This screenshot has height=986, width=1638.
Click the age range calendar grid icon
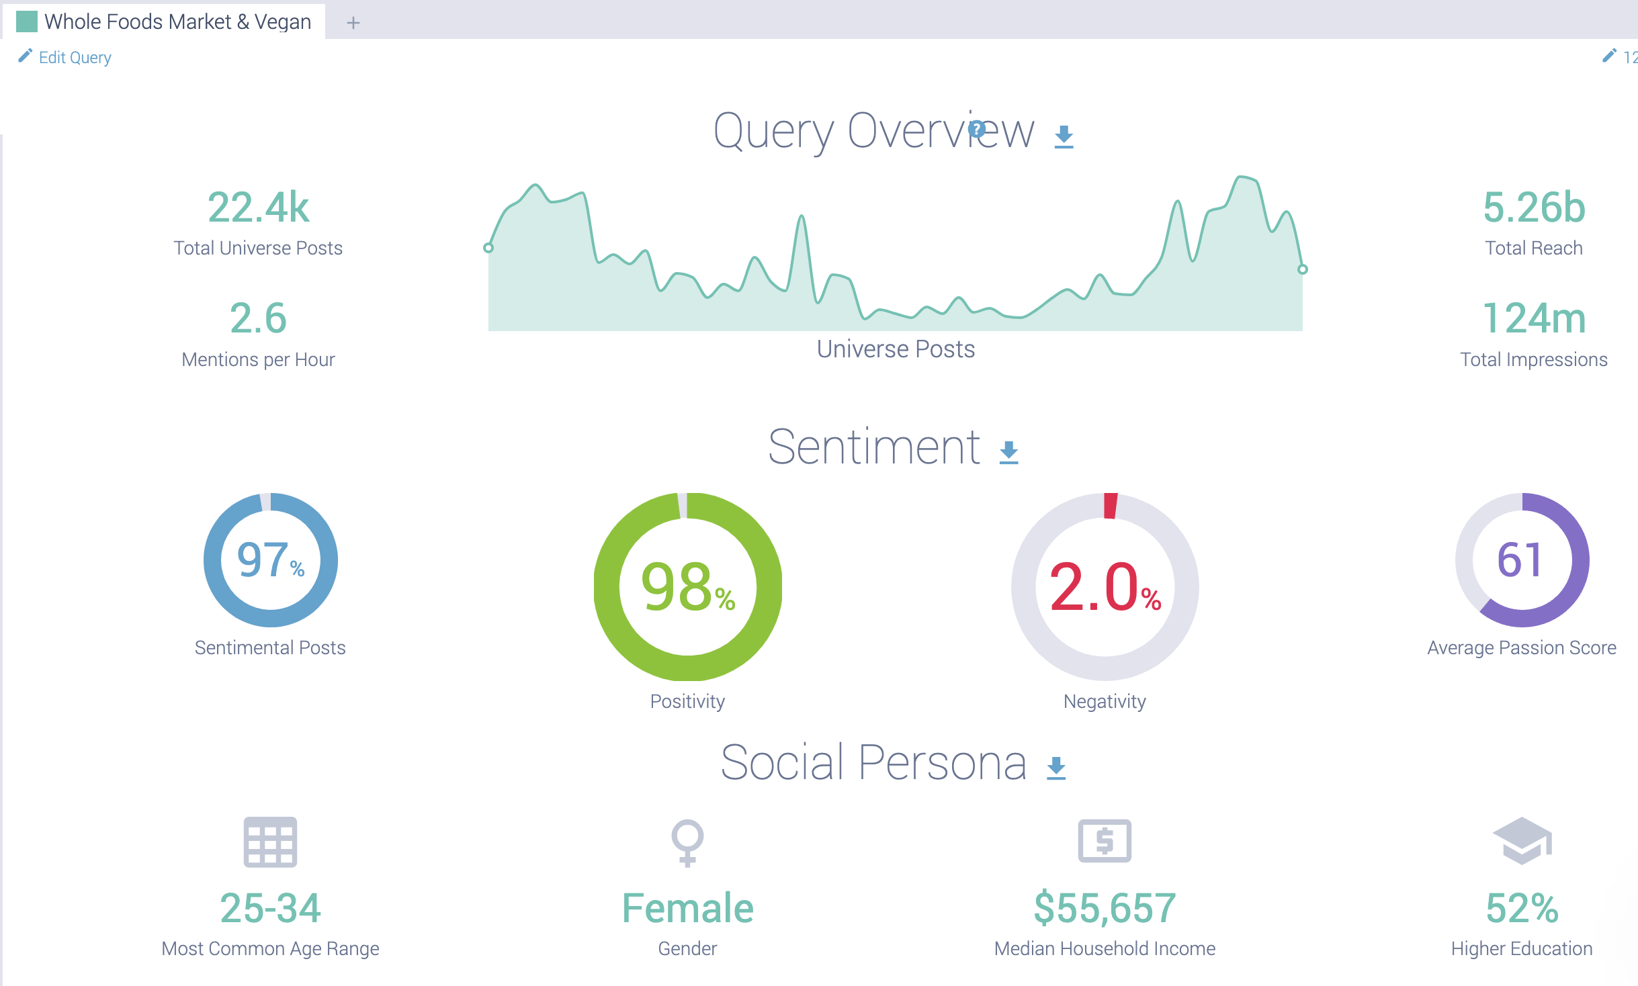[270, 842]
